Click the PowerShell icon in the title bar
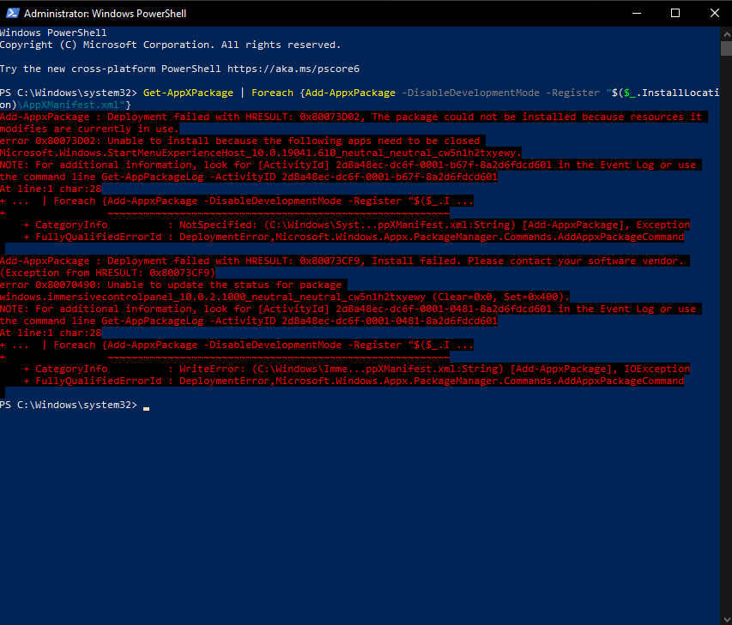Screen dimensions: 732x625 (x=13, y=13)
